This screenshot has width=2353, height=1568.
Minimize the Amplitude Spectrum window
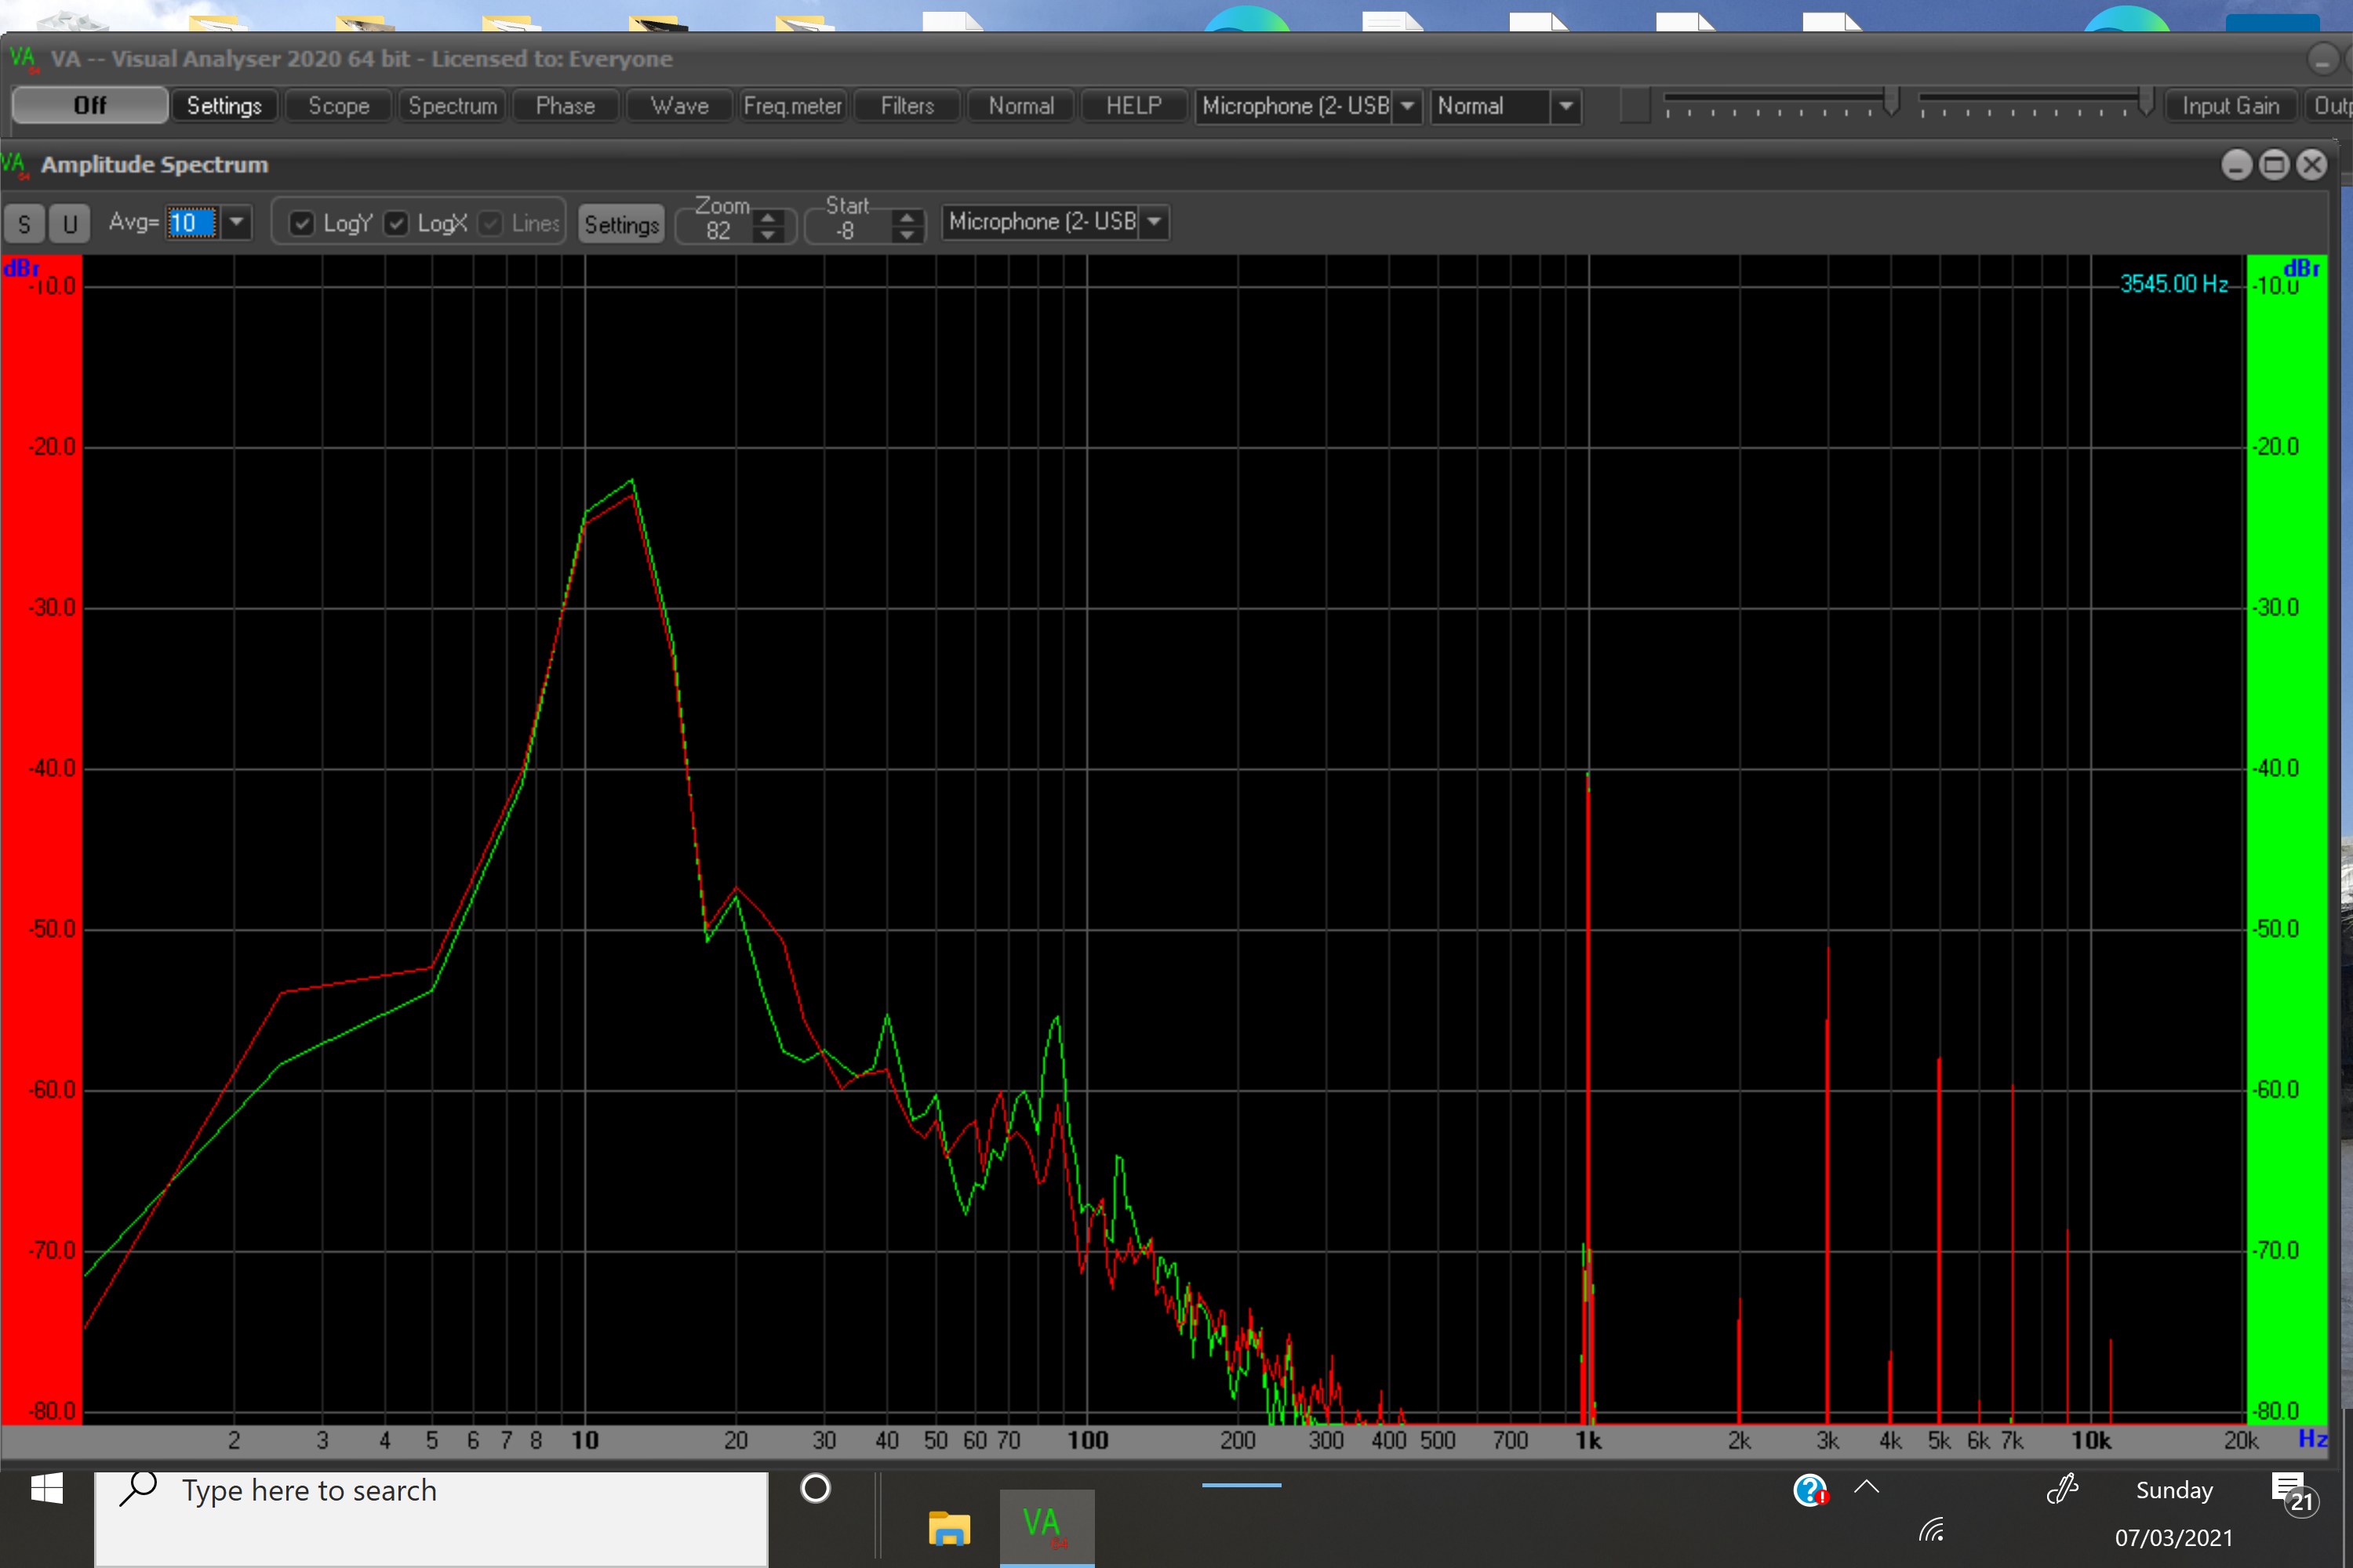click(x=2236, y=165)
